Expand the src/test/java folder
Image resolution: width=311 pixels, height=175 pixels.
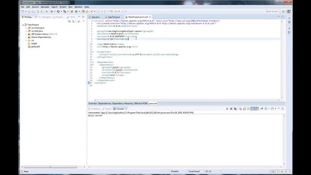(26, 31)
